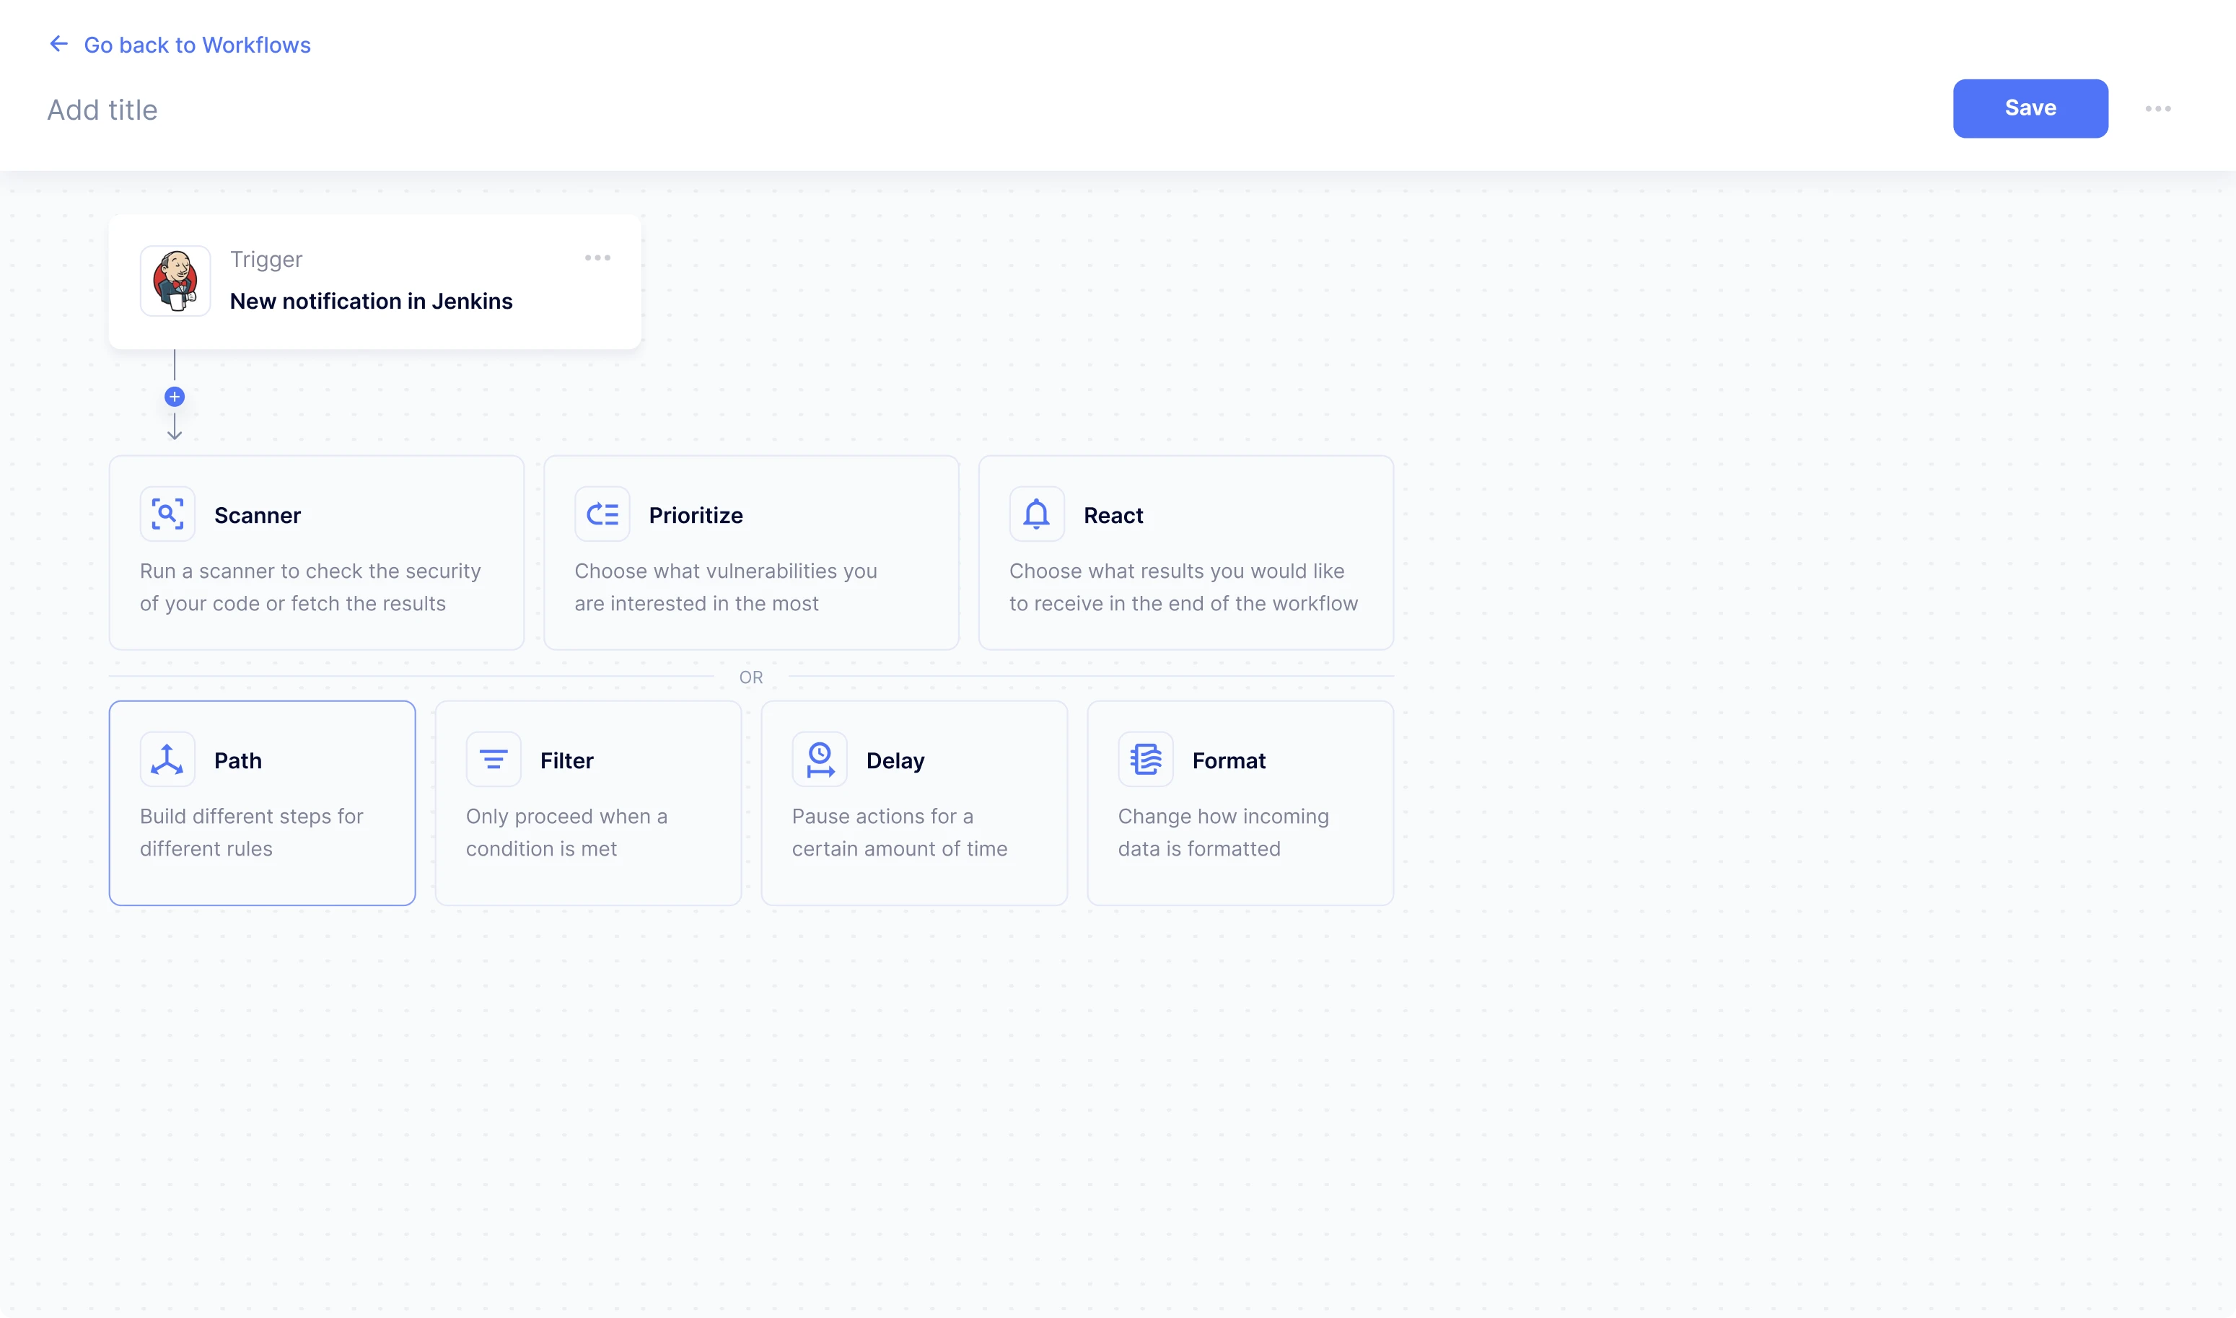Screen dimensions: 2236x1318
Task: Click the Add title field
Action: click(101, 109)
